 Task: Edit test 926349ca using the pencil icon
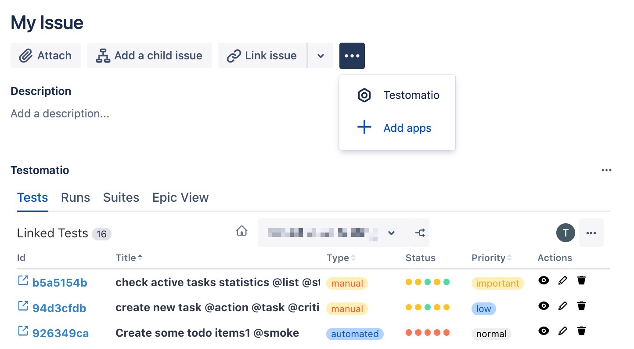[x=562, y=331]
